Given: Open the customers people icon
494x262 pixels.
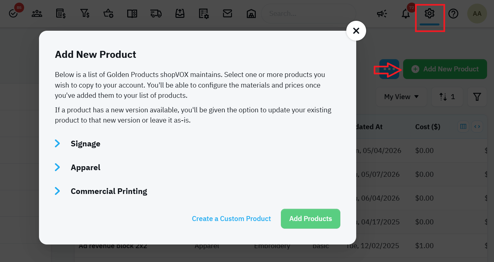Looking at the screenshot, I should (x=37, y=14).
